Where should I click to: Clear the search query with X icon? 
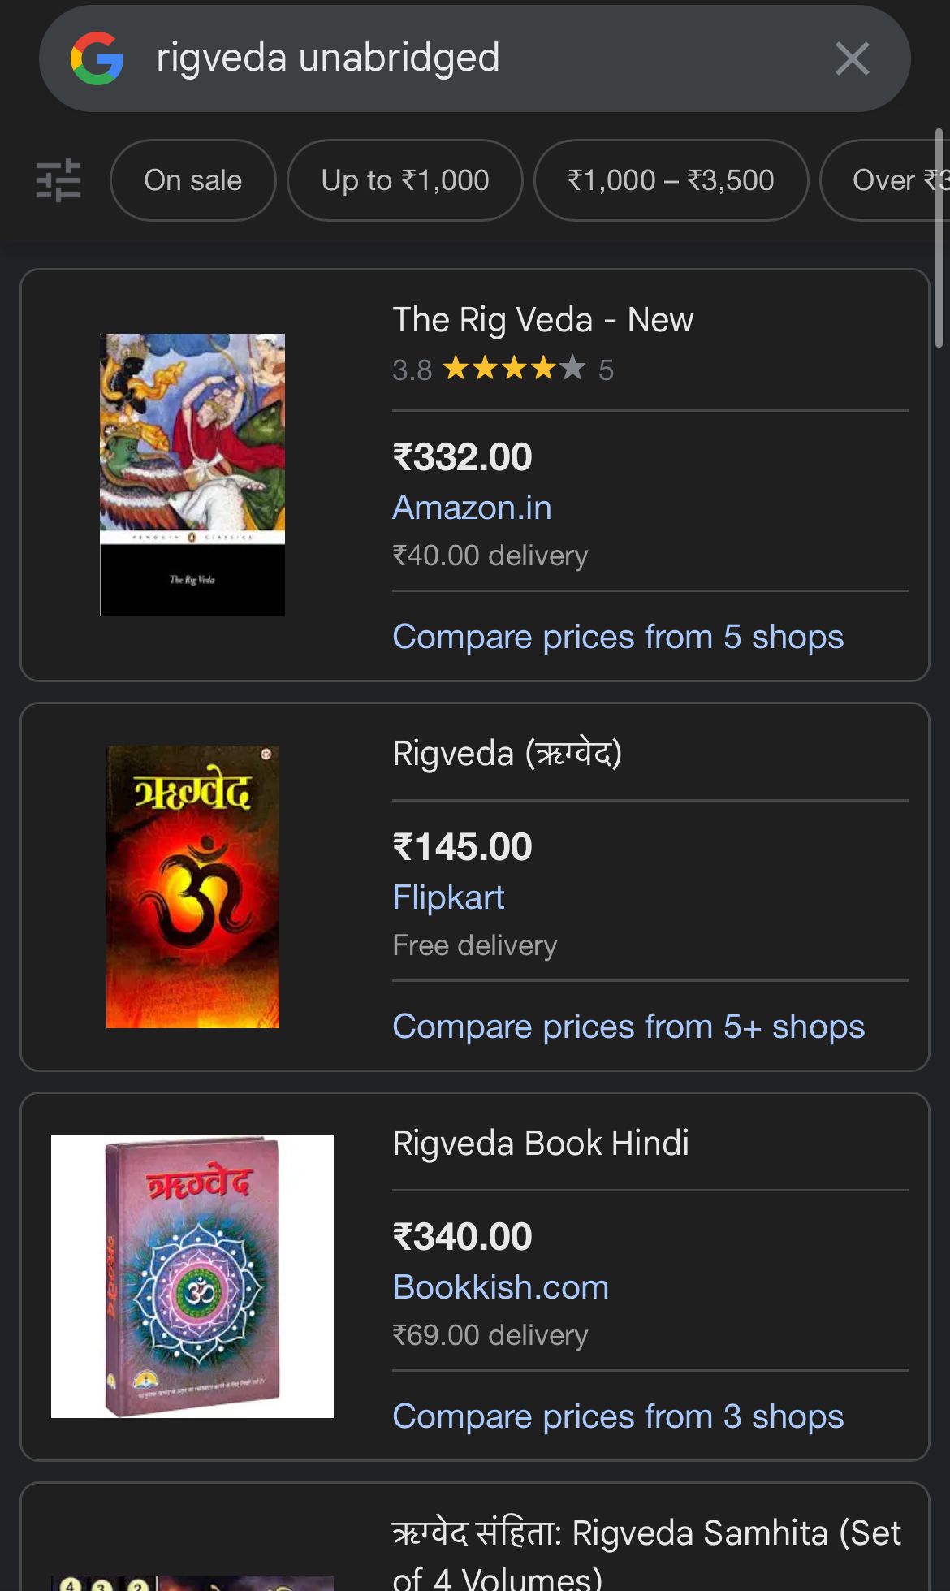[852, 58]
